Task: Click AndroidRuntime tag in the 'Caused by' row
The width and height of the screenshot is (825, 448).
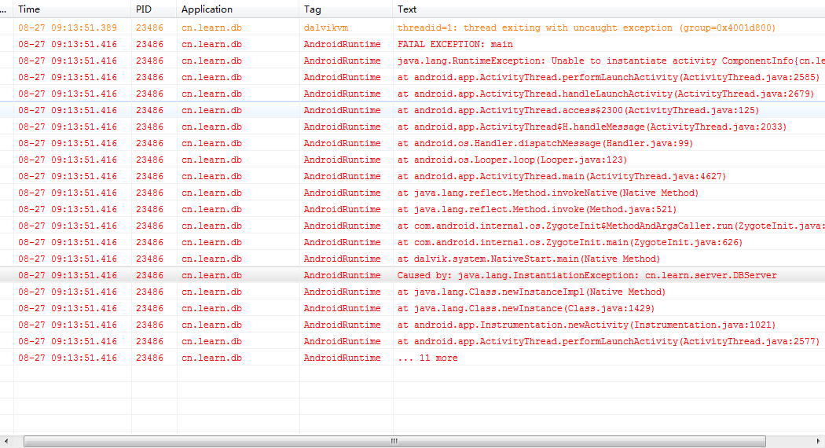Action: [342, 275]
